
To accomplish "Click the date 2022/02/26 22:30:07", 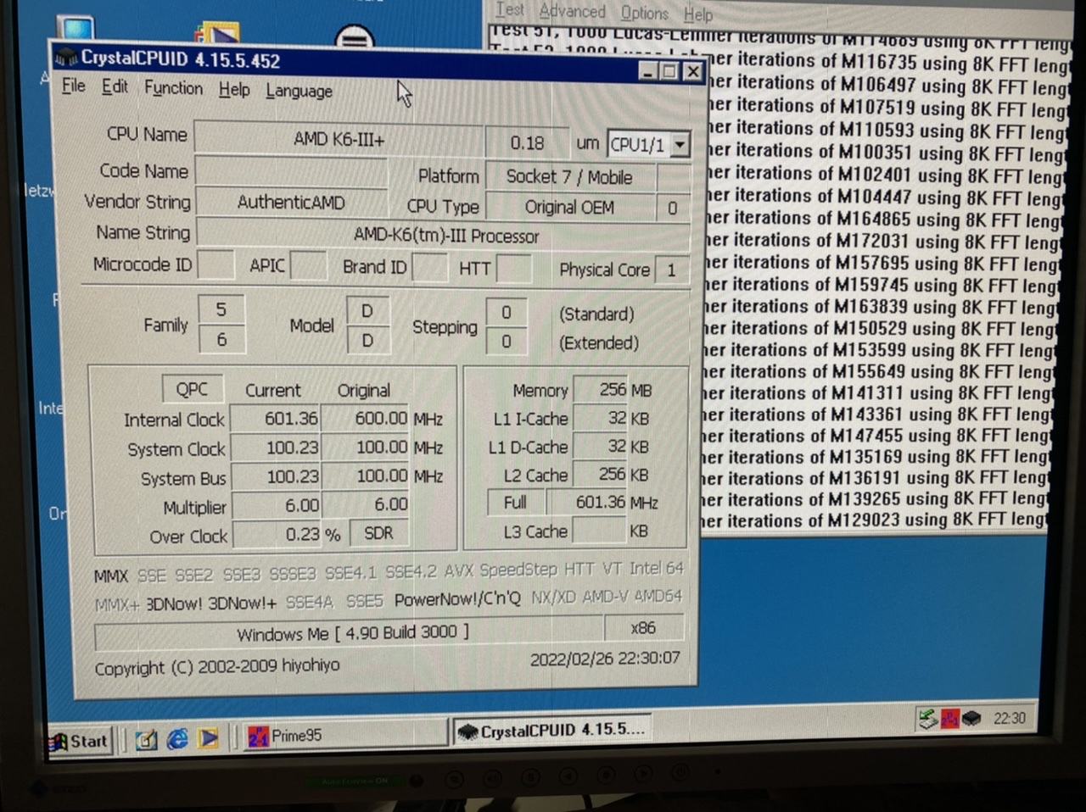I will click(605, 658).
